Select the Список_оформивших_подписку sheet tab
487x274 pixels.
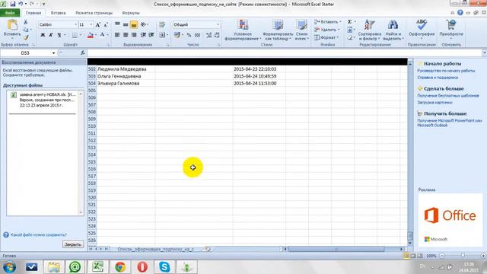coord(155,249)
